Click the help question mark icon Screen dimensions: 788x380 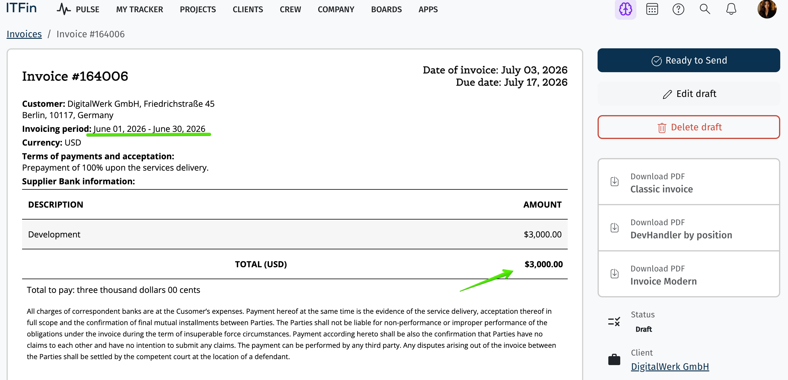click(x=678, y=9)
